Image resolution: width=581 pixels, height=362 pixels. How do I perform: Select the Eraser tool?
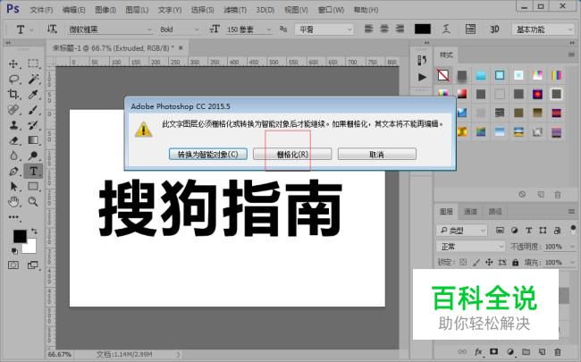coord(13,140)
